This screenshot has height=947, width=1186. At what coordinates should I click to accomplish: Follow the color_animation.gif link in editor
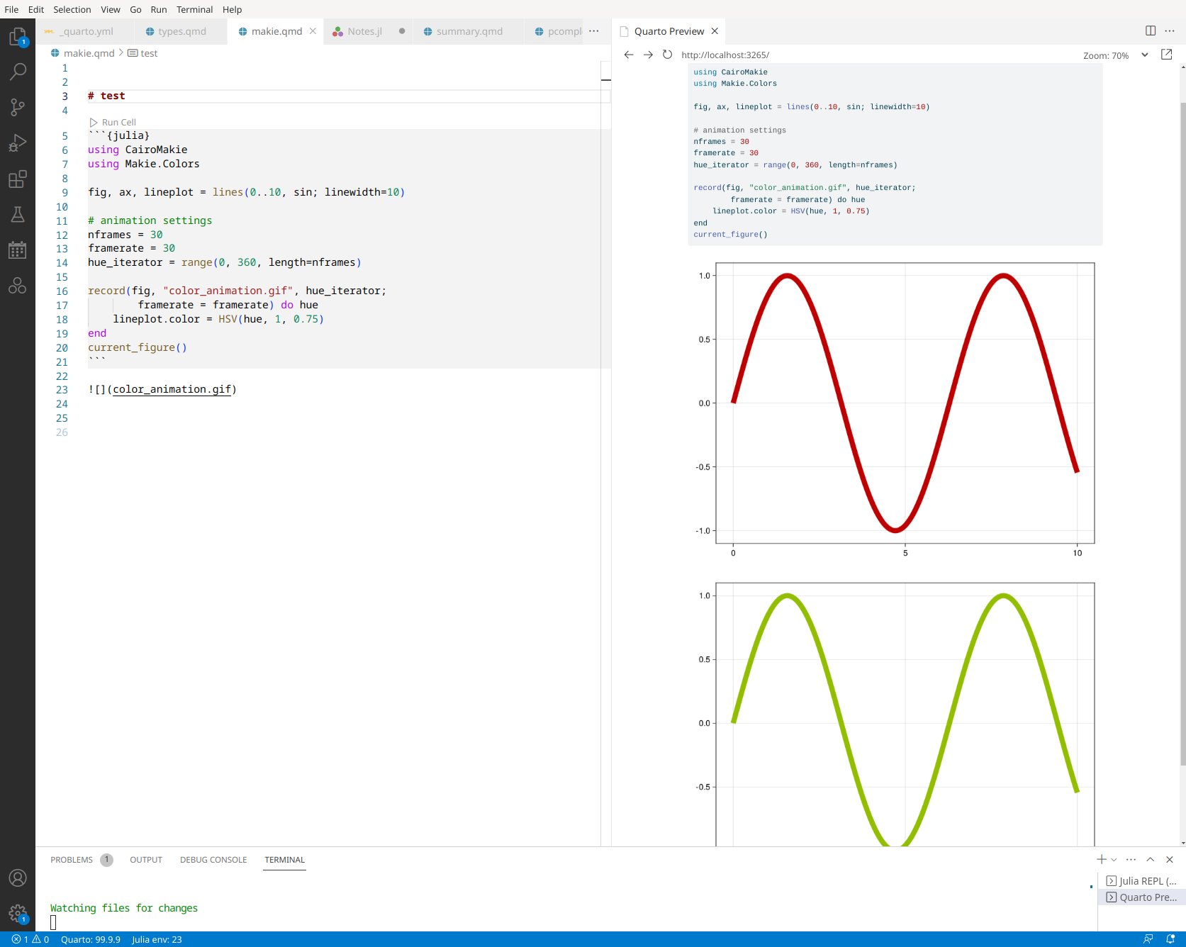172,389
